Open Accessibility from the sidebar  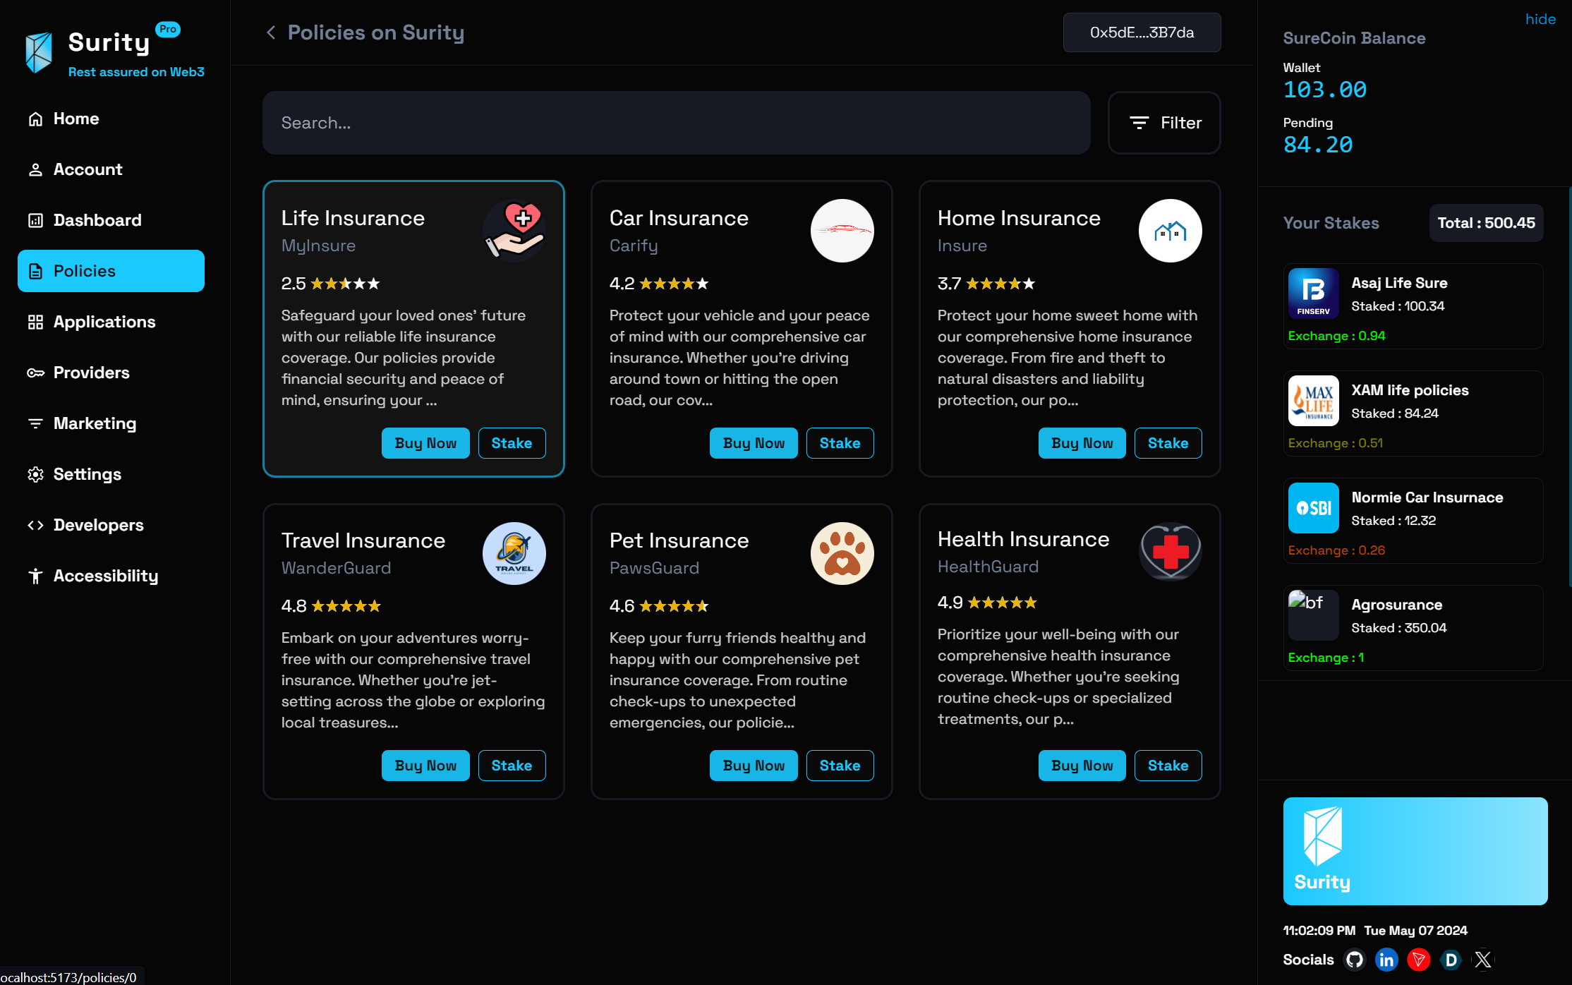point(106,576)
